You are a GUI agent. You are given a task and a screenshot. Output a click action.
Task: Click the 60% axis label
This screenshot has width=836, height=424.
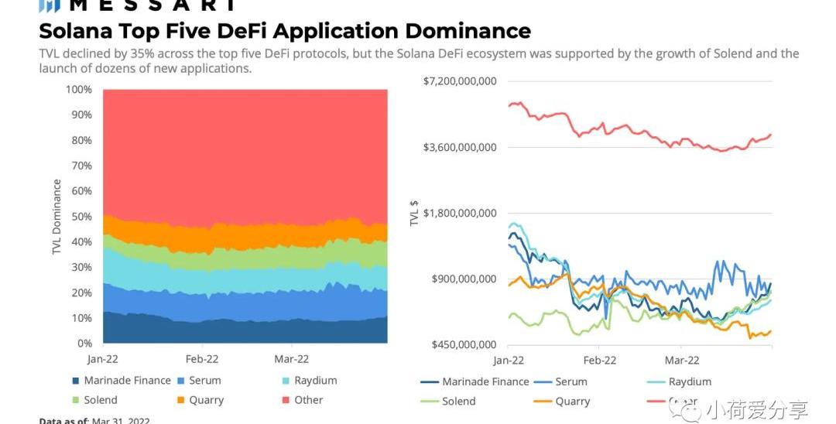pyautogui.click(x=81, y=191)
